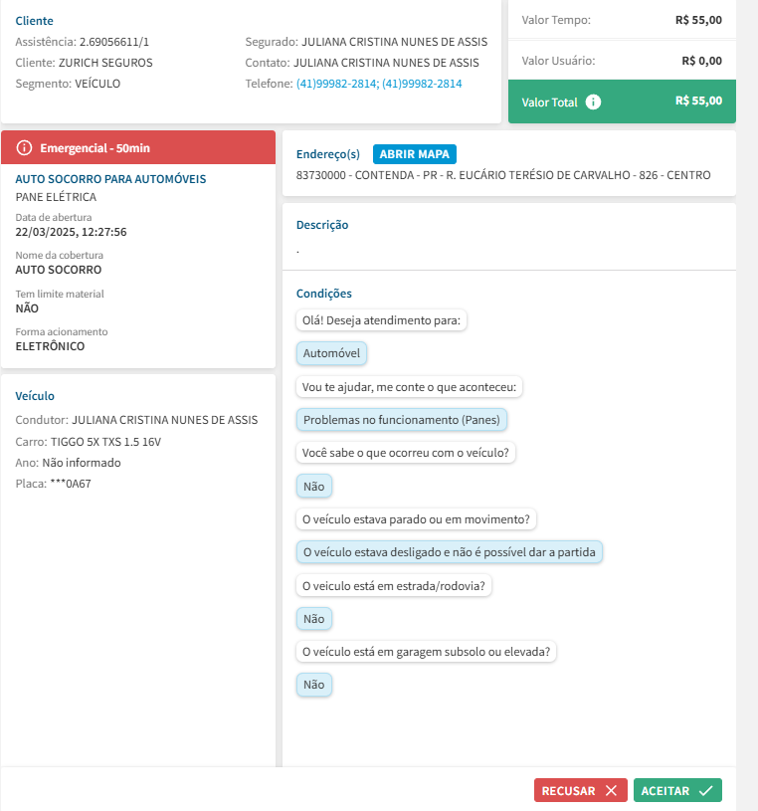This screenshot has height=811, width=758.
Task: Call the first telephone number link
Action: coord(336,84)
